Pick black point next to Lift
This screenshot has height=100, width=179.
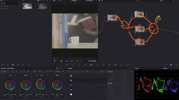(x=5, y=75)
